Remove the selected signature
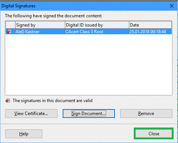The width and height of the screenshot is (178, 143). tap(146, 114)
